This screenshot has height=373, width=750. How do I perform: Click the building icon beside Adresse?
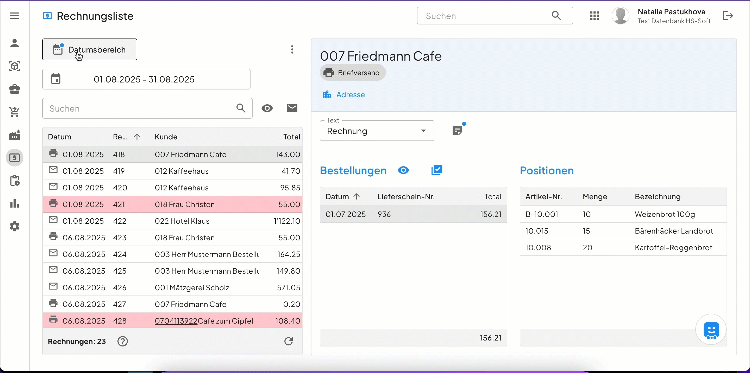coord(327,95)
